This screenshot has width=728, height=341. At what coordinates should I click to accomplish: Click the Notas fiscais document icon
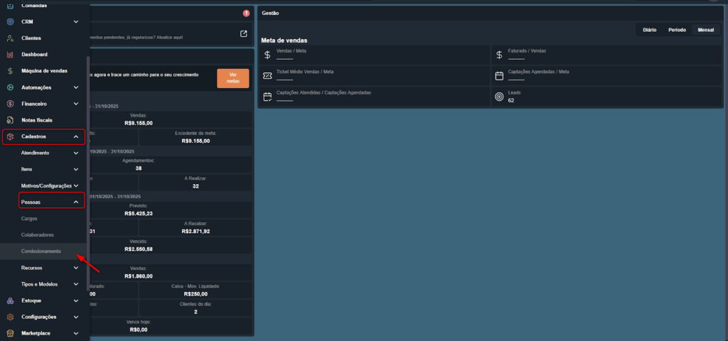[x=10, y=120]
